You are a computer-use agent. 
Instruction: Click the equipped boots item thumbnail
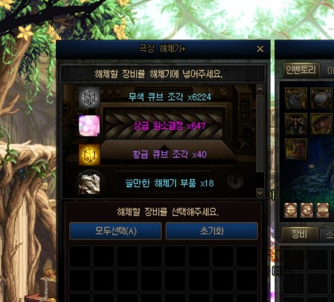tap(296, 150)
